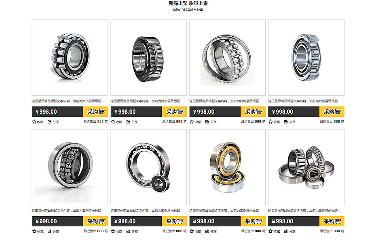Share the third product in the top row
The width and height of the screenshot is (376, 242).
[x=207, y=122]
